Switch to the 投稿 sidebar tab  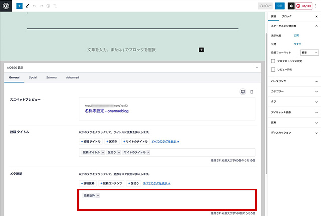pyautogui.click(x=273, y=16)
